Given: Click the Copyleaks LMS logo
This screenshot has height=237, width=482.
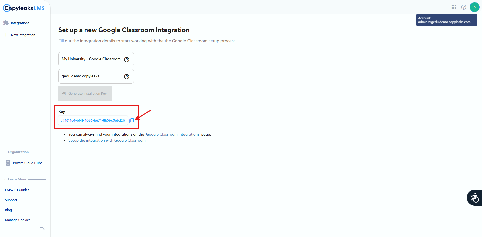Looking at the screenshot, I should [x=24, y=8].
